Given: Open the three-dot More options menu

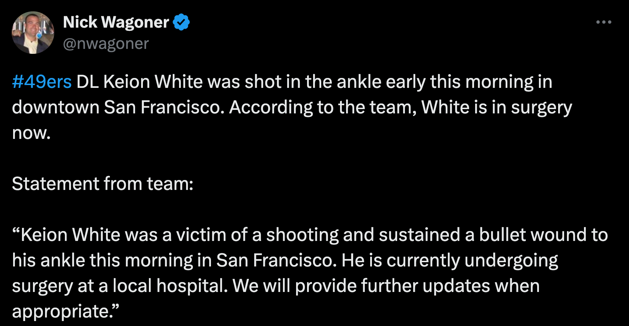Looking at the screenshot, I should tap(603, 22).
